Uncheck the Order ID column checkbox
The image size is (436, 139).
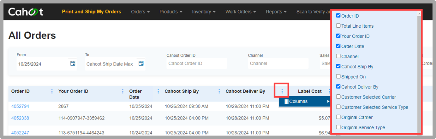[x=338, y=16]
